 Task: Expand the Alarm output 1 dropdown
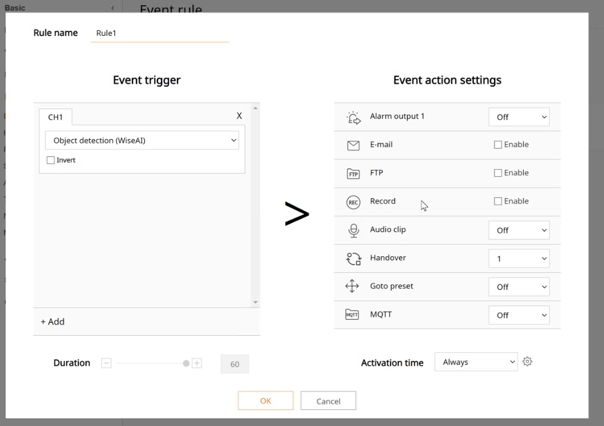pyautogui.click(x=519, y=117)
